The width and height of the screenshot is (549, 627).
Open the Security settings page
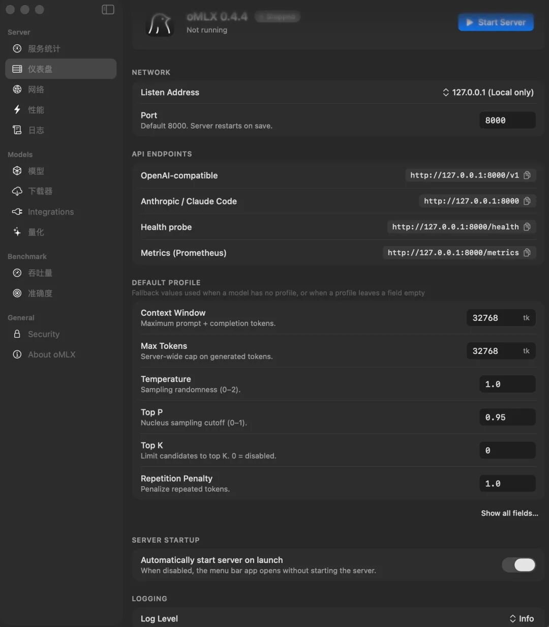(x=60, y=334)
